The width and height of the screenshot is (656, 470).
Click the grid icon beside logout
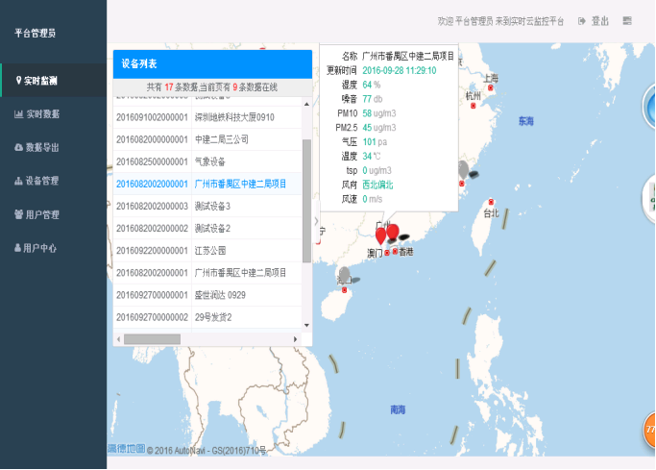(627, 21)
